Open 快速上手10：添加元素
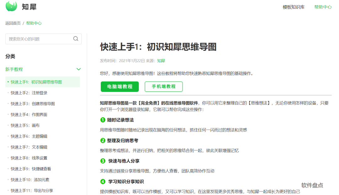This screenshot has width=339, height=195. point(30,180)
